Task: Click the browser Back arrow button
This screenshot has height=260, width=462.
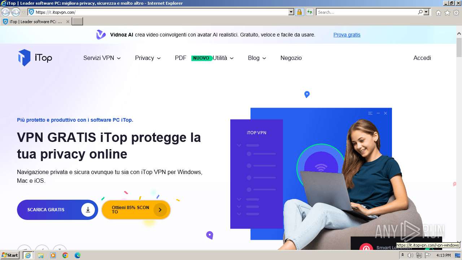Action: click(5, 12)
